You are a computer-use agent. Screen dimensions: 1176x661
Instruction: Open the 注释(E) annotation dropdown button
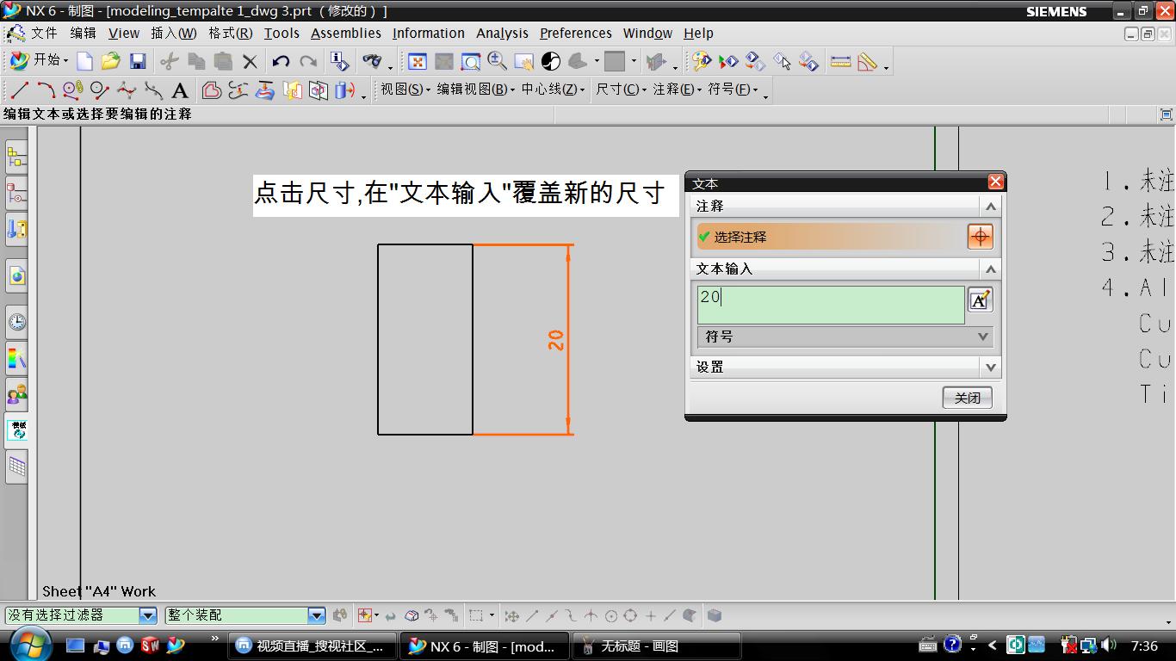click(678, 90)
